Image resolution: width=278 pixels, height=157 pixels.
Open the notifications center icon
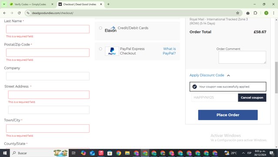coord(271,153)
